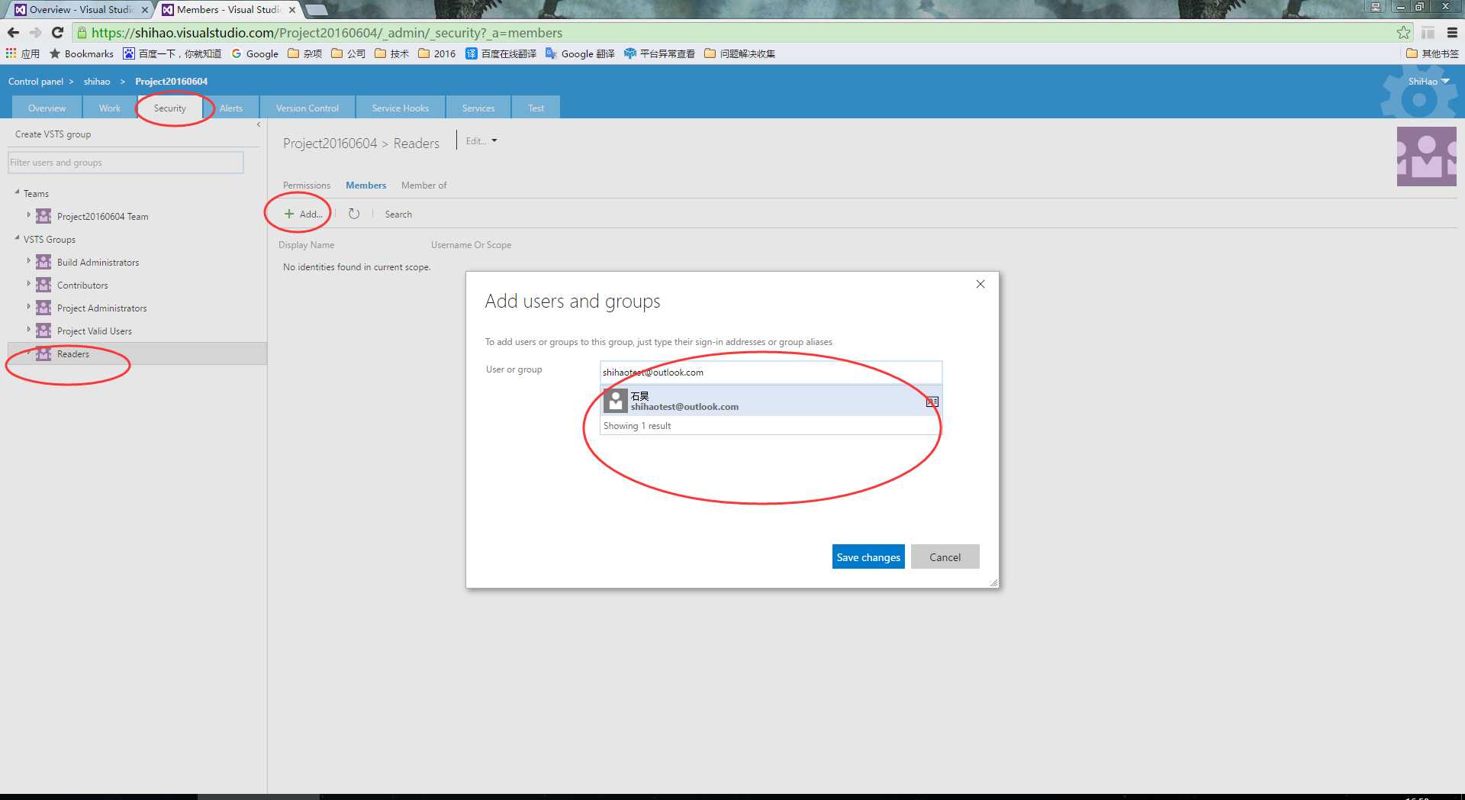Open the 其他书签 bookmarks folder
Screen dimensions: 1465x800
pos(1432,53)
